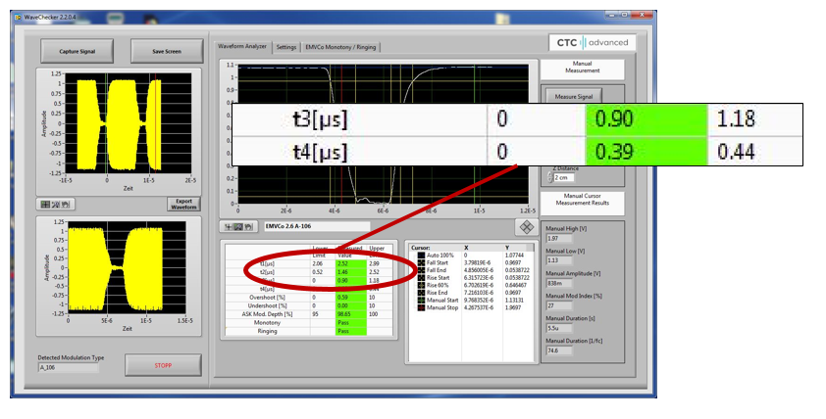Click the bottom-left zoomed waveform graph
The image size is (826, 419).
(127, 267)
